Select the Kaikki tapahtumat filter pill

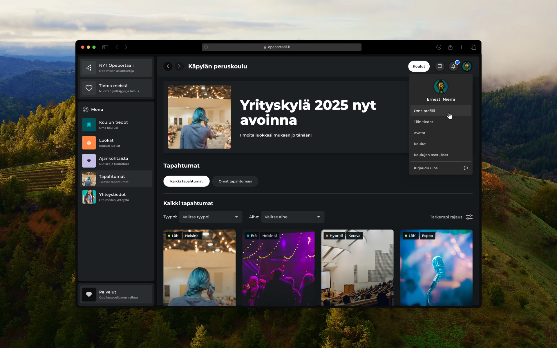coord(186,181)
